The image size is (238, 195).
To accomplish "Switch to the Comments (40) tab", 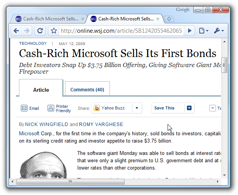I will [87, 89].
